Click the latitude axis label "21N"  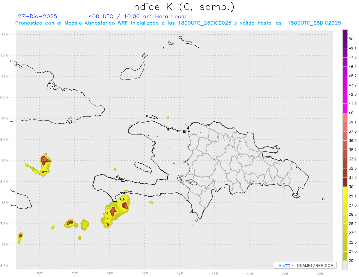click(x=4, y=77)
